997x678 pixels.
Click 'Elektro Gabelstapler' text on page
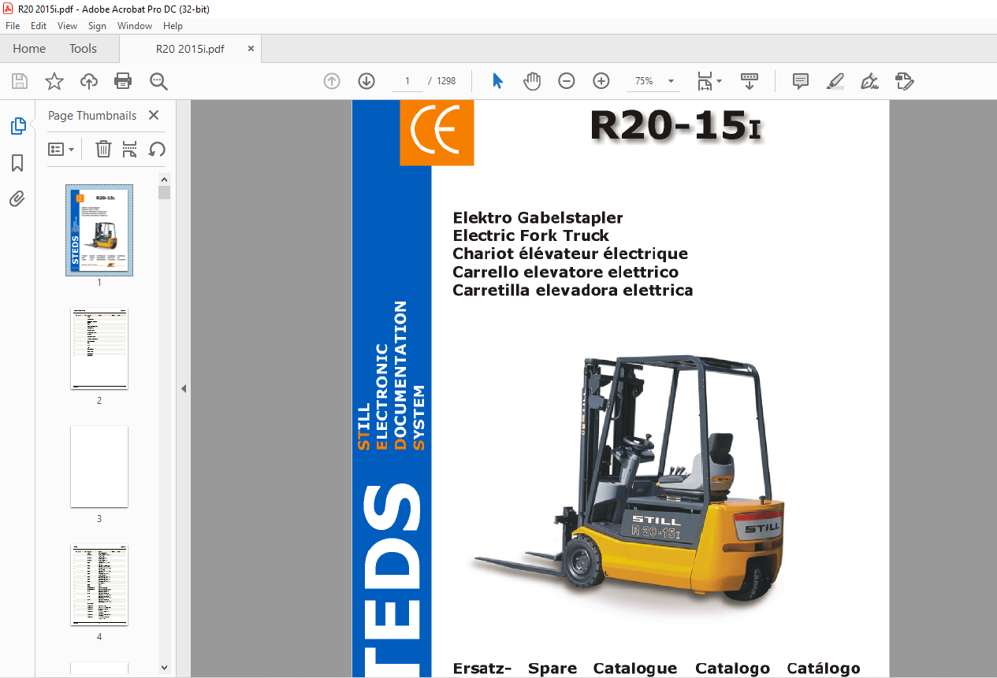pos(538,217)
